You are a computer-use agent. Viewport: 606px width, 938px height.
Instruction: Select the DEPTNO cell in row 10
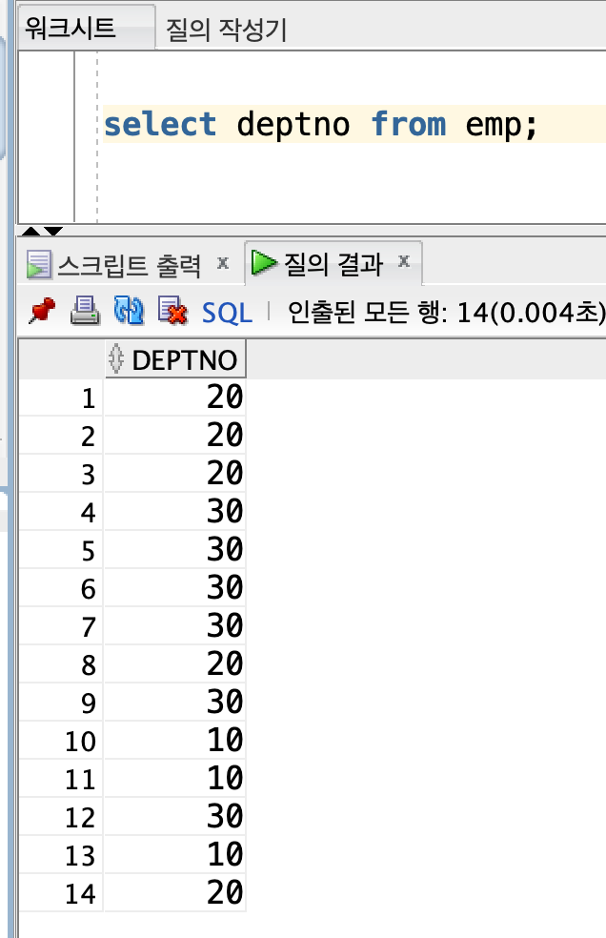click(x=175, y=741)
